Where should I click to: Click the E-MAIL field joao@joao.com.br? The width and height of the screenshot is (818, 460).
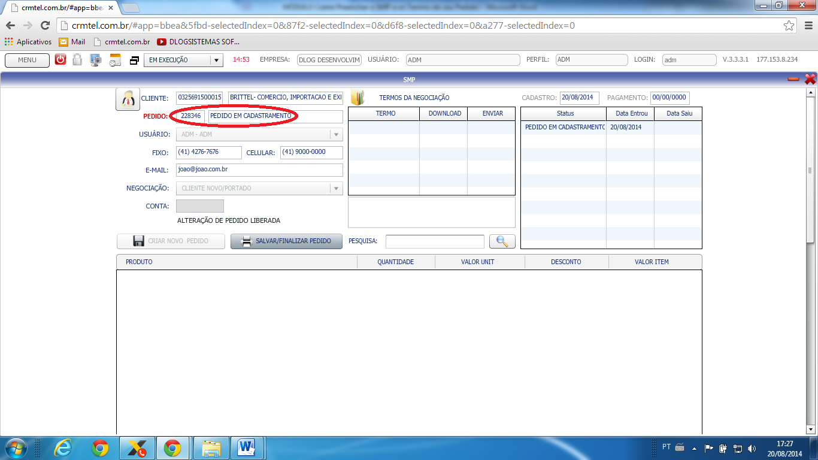[259, 170]
